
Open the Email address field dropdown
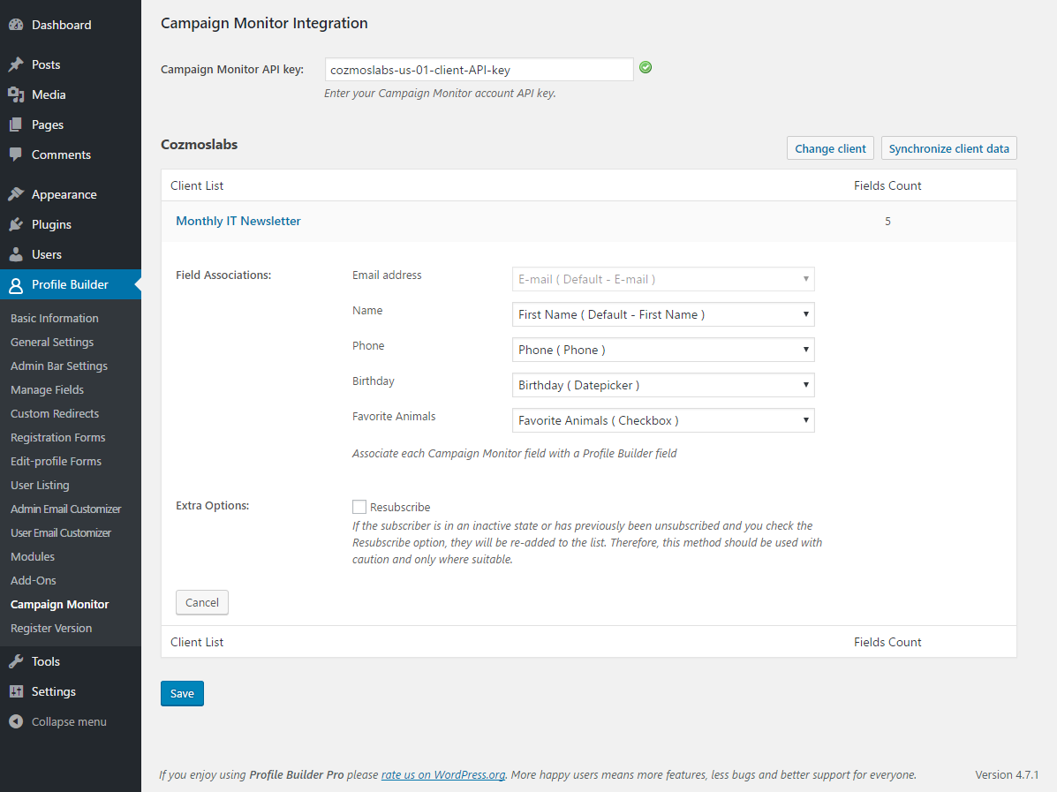click(663, 279)
